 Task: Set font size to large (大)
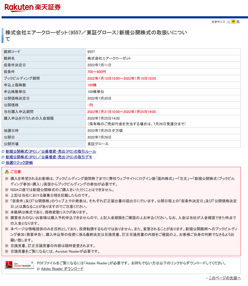point(238,22)
